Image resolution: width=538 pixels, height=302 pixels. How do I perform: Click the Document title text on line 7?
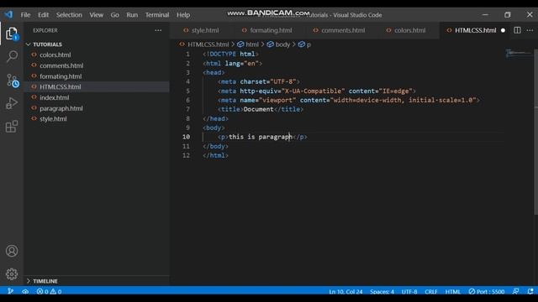pyautogui.click(x=258, y=109)
